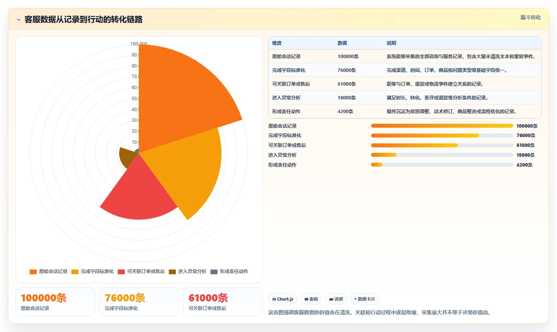Click the 维度 column header

277,43
